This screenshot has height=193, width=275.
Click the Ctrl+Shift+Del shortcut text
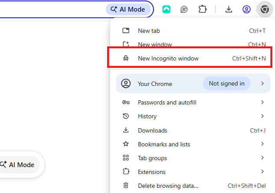[246, 186]
